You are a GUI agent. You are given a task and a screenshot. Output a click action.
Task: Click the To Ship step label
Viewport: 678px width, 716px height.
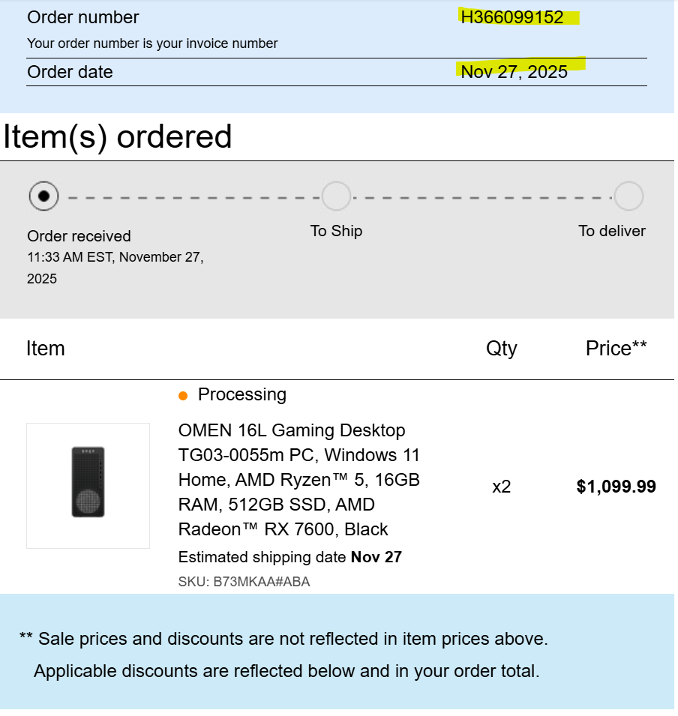336,231
